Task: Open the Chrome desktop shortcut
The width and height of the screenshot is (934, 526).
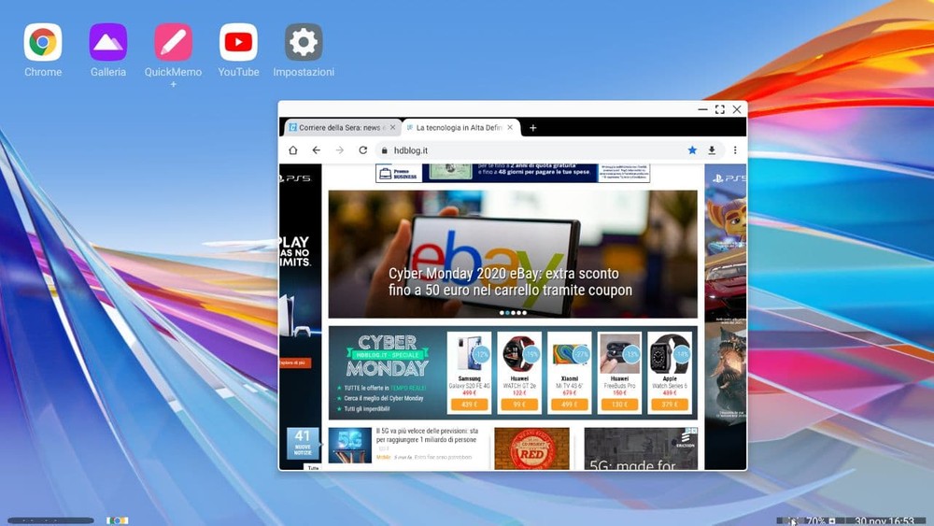Action: pos(43,42)
